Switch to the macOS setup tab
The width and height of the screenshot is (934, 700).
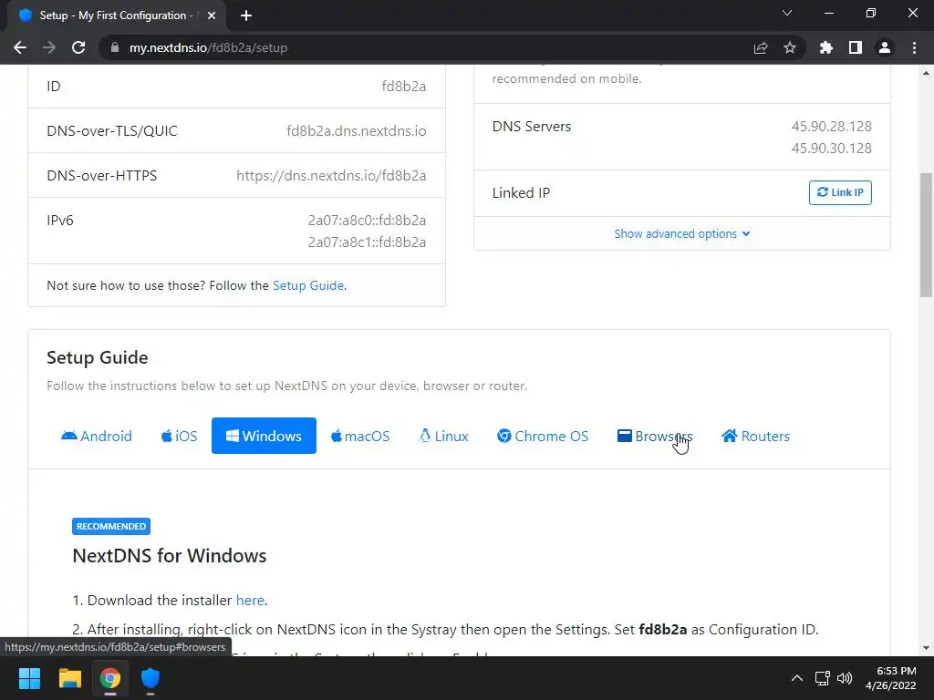pos(360,436)
